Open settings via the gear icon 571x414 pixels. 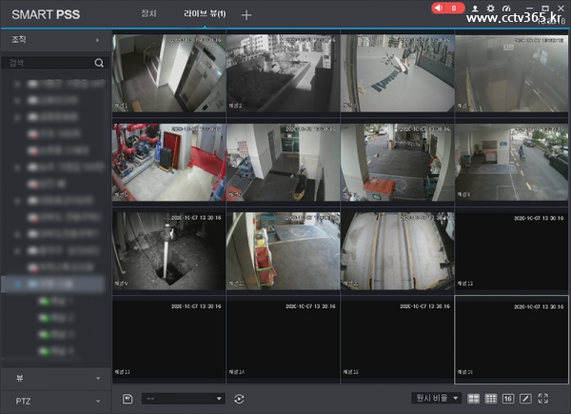pyautogui.click(x=490, y=8)
